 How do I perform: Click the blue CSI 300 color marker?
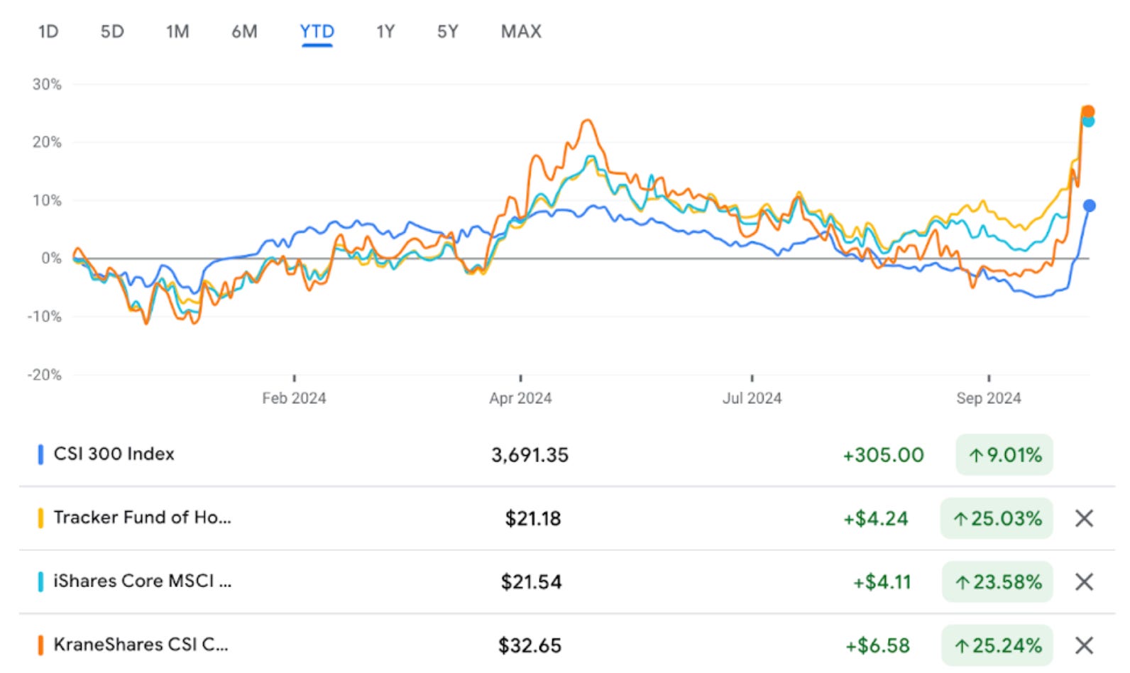[x=40, y=454]
